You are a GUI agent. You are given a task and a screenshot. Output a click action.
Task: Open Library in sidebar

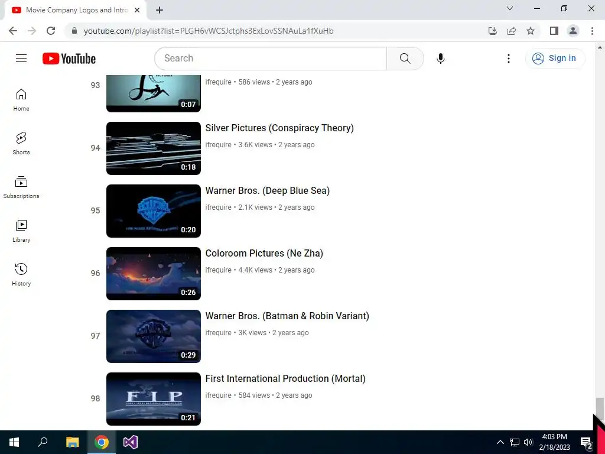(21, 231)
